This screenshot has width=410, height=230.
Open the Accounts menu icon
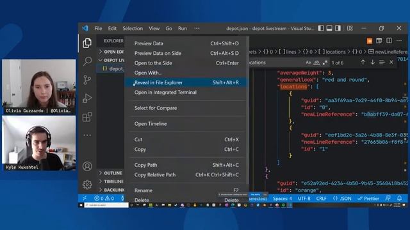pos(87,166)
